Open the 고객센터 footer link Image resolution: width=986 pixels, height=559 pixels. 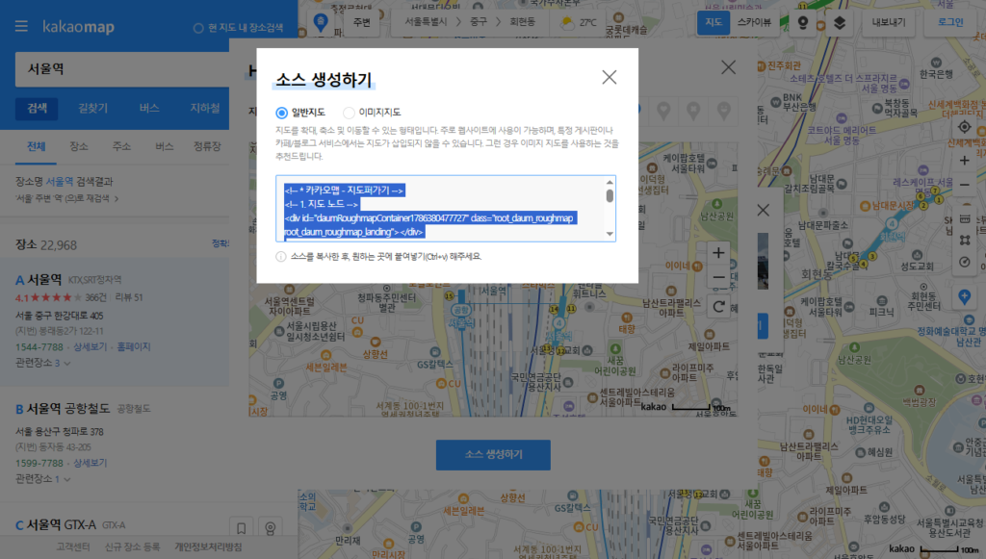coord(73,547)
